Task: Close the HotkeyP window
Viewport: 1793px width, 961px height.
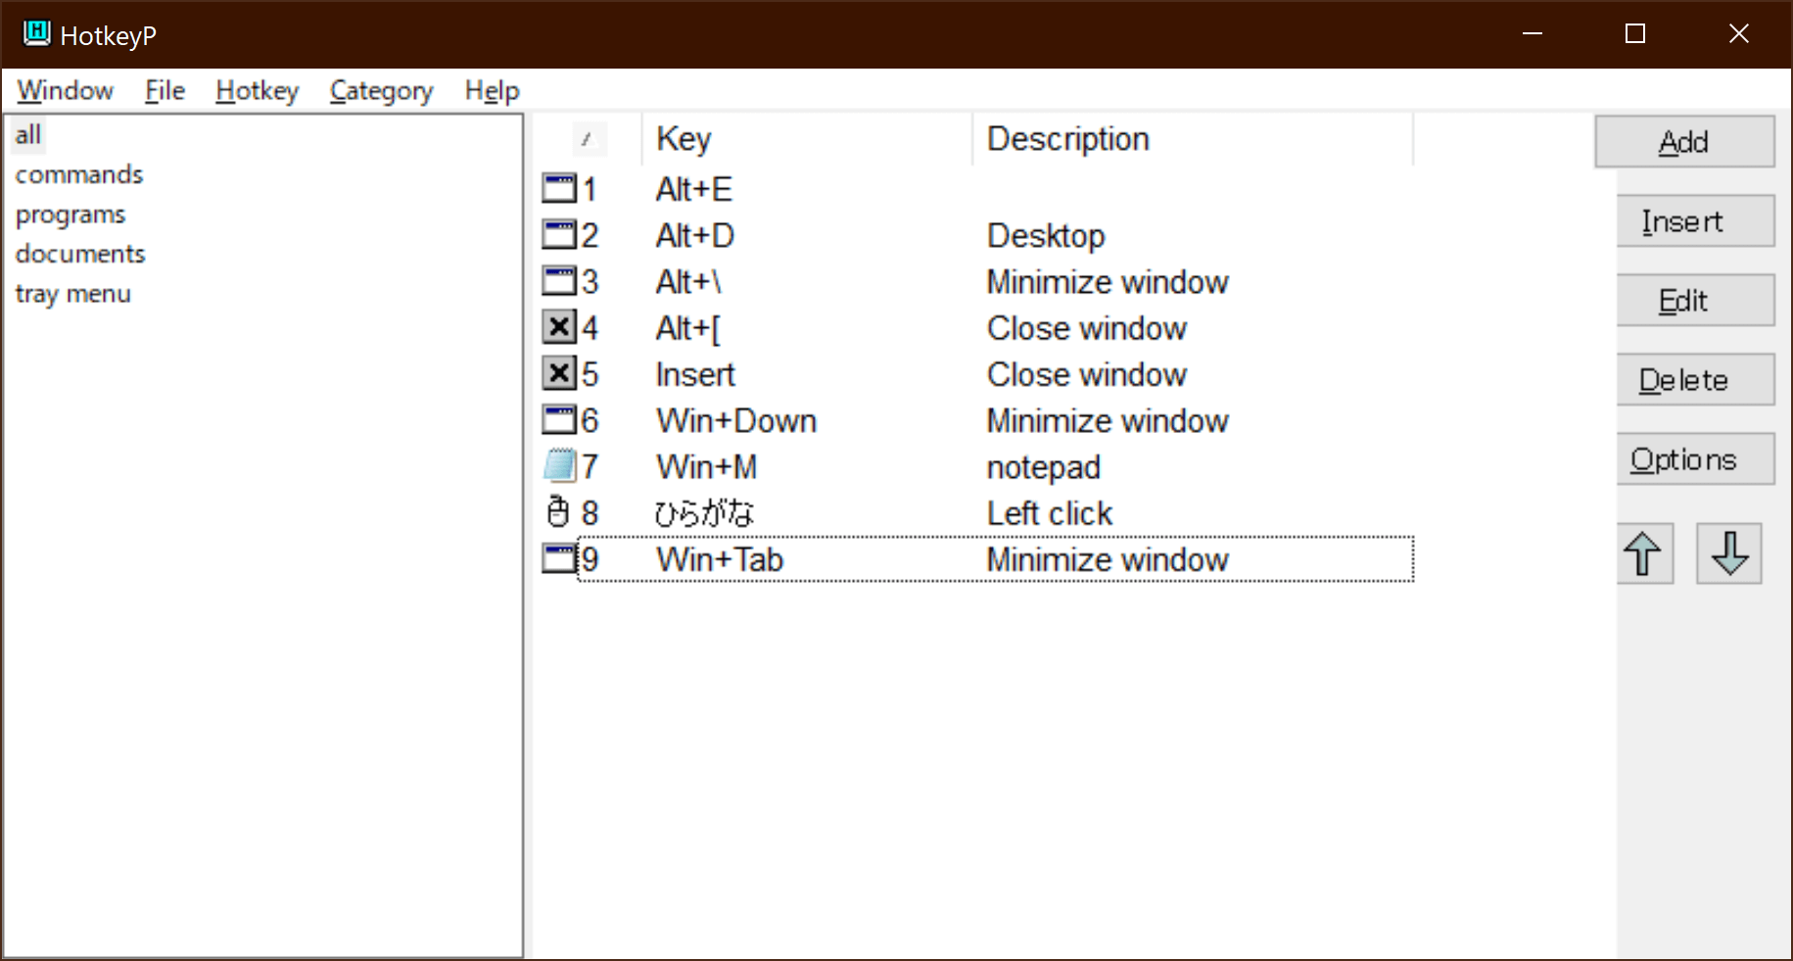Action: point(1738,33)
